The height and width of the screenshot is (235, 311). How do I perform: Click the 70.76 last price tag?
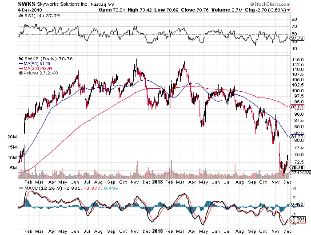(x=297, y=168)
